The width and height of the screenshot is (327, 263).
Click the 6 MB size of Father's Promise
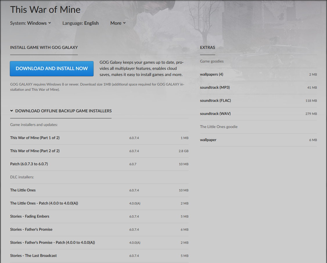(x=185, y=230)
